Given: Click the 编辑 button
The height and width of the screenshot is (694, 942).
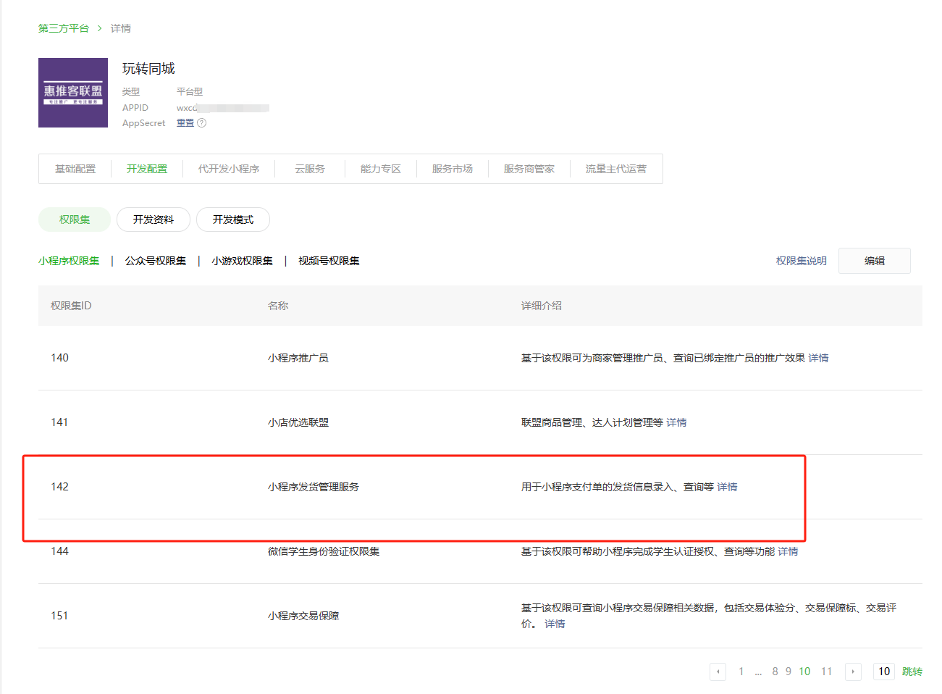Looking at the screenshot, I should pos(875,261).
